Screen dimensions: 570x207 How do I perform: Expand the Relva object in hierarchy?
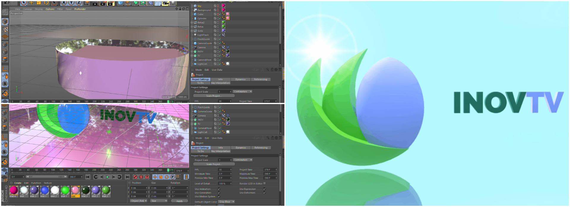192,27
